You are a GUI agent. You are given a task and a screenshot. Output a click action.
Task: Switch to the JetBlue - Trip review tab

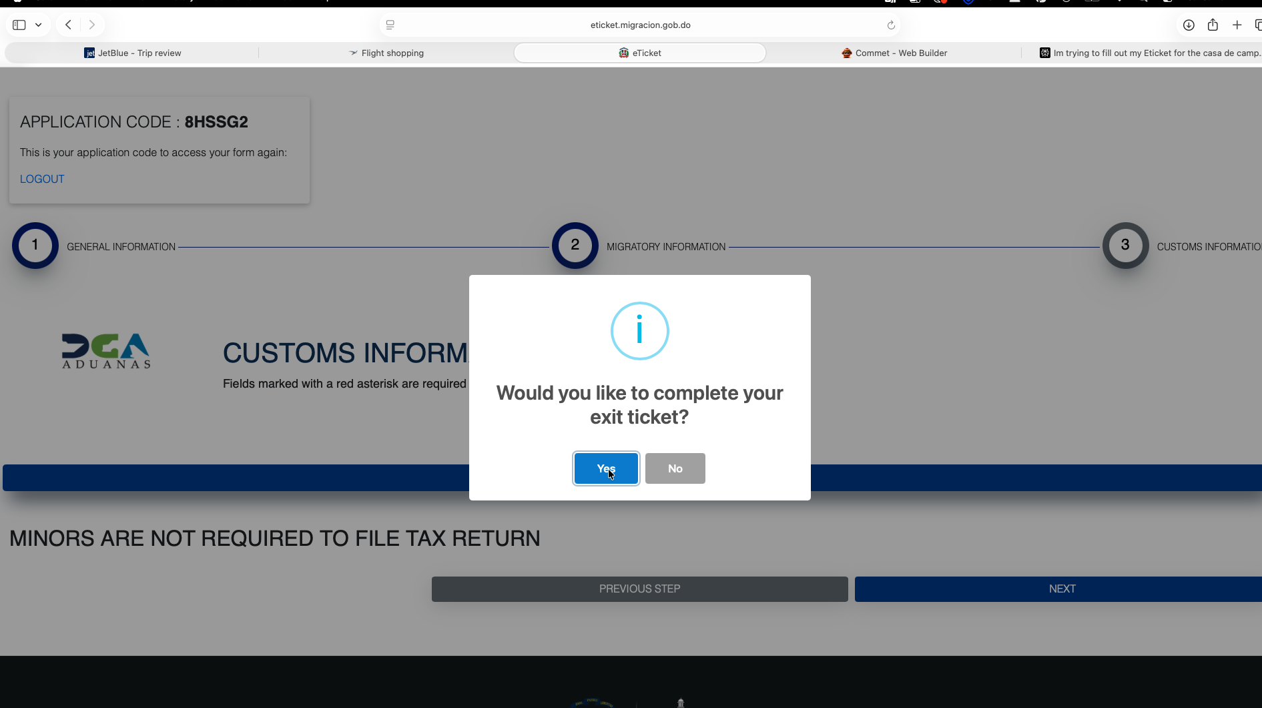tap(132, 53)
